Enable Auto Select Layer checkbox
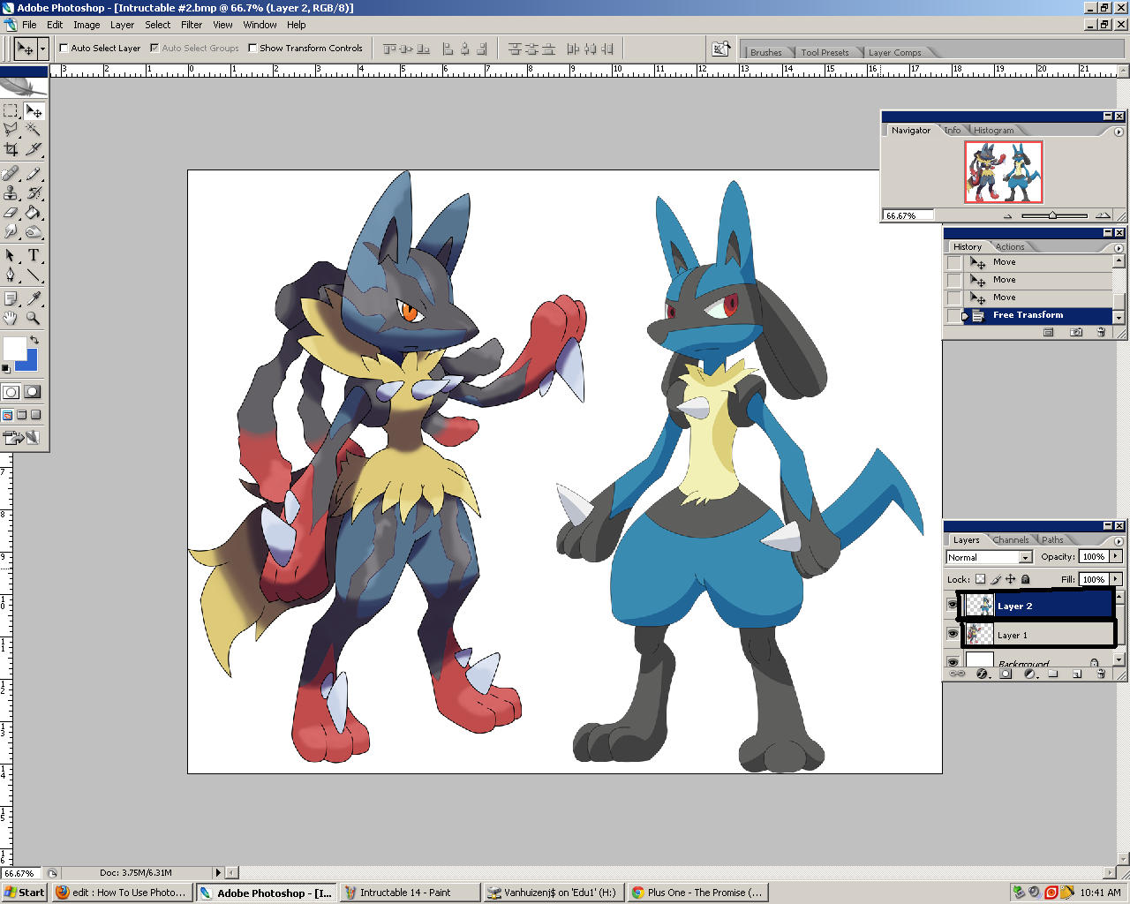Screen dimensions: 1130x904 64,49
